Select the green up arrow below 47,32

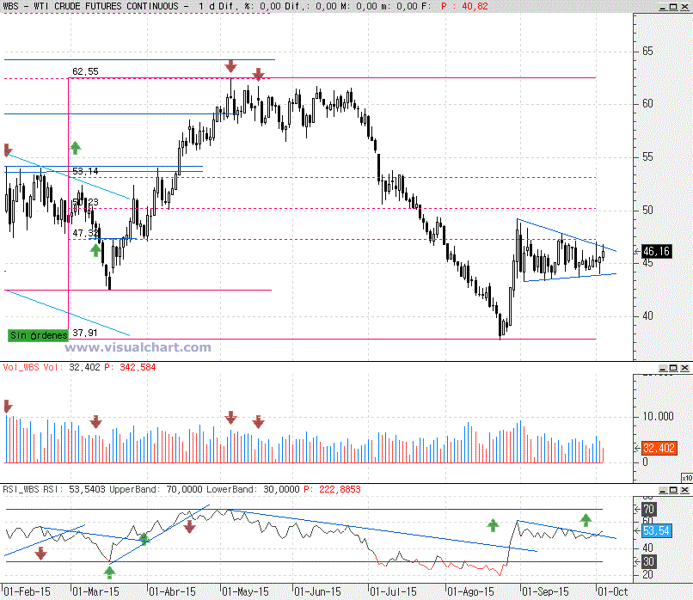pos(95,250)
